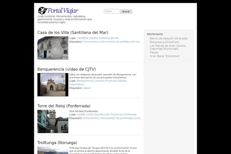Open monumentos de santillana del mar tag

(120, 42)
